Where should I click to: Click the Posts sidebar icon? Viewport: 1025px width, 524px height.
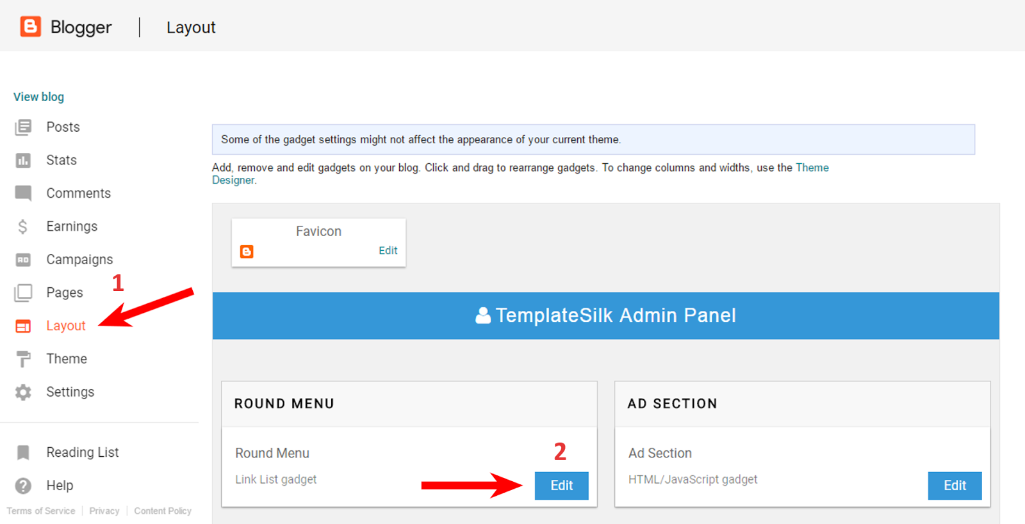point(23,127)
